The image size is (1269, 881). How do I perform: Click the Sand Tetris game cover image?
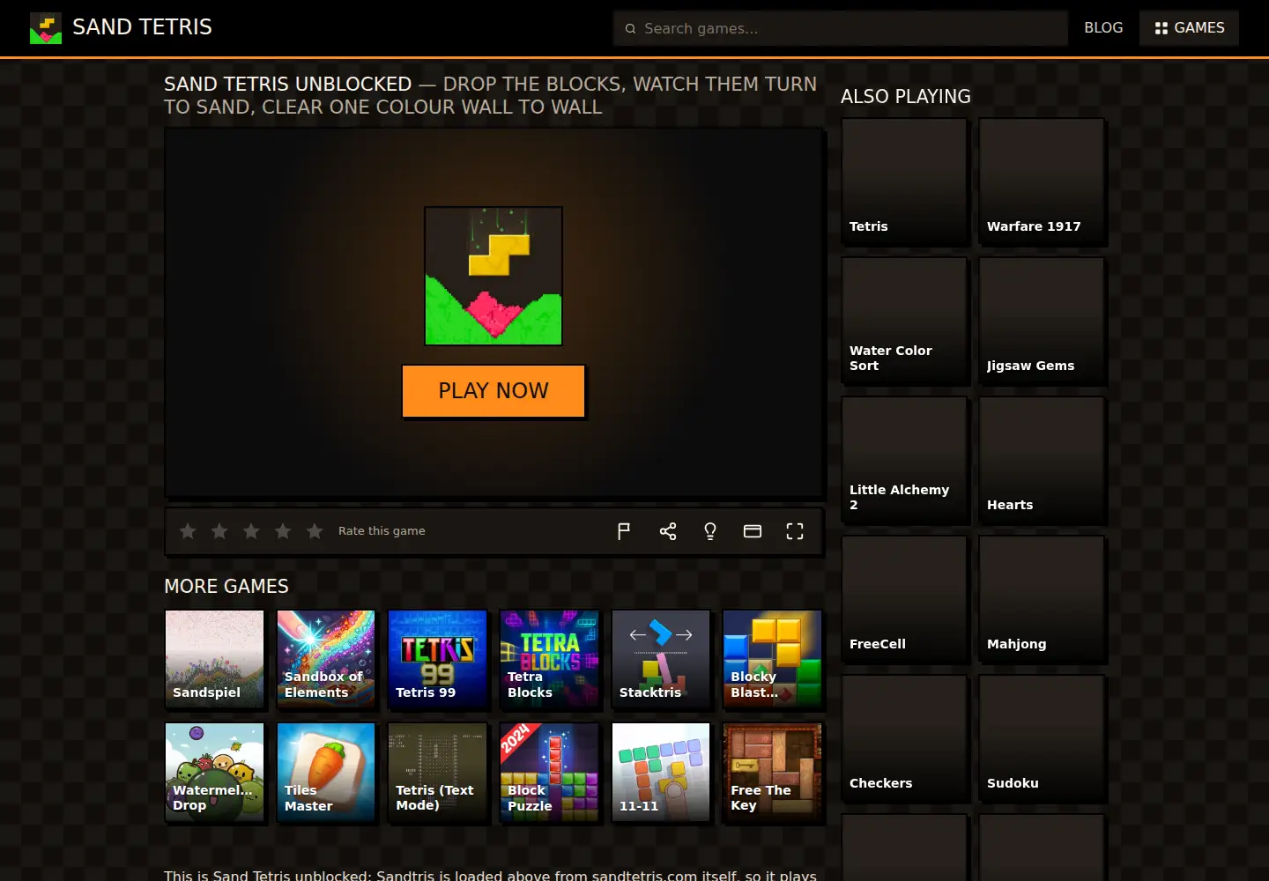pyautogui.click(x=493, y=276)
